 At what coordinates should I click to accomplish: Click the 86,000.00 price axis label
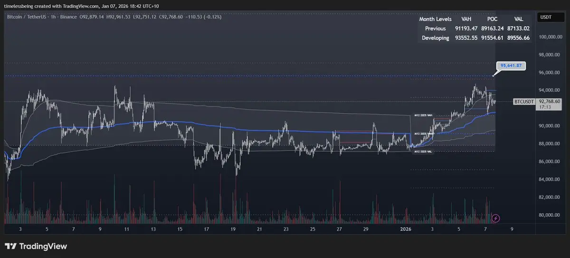[x=550, y=161]
